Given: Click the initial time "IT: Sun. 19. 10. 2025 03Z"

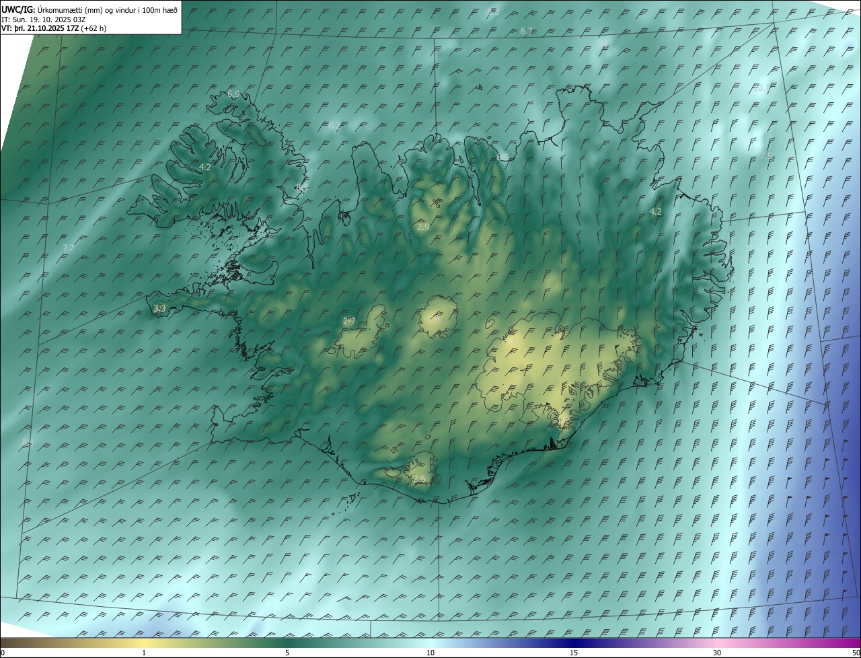Looking at the screenshot, I should [43, 20].
